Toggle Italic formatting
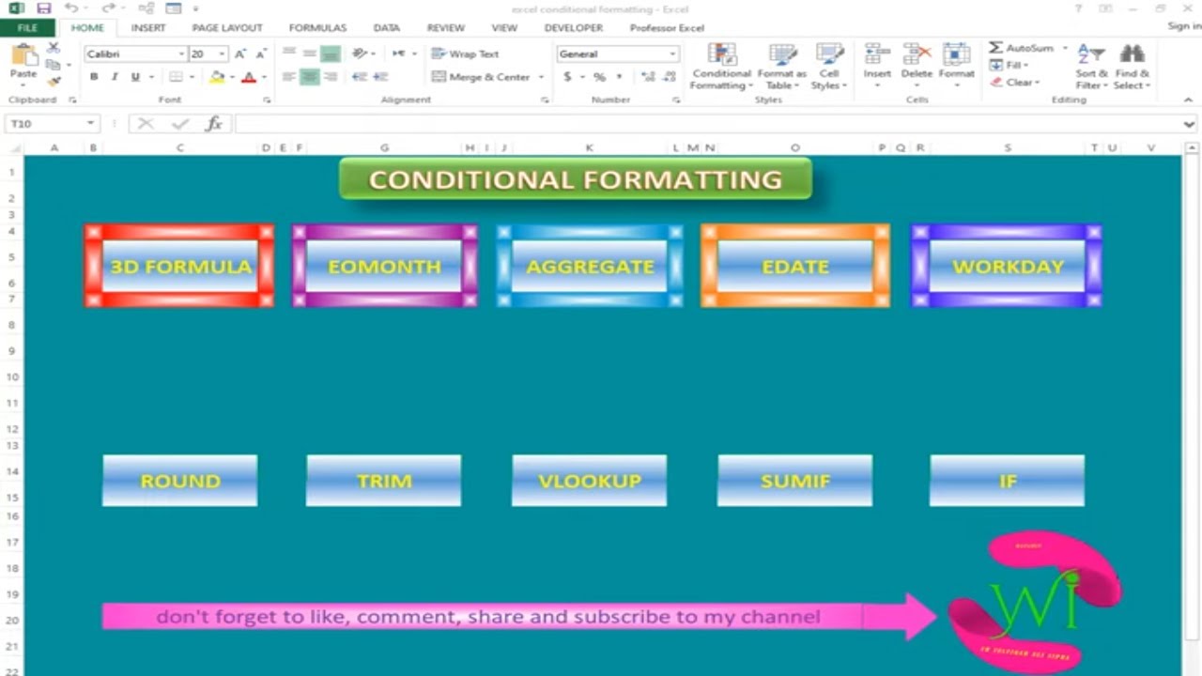 (x=115, y=77)
